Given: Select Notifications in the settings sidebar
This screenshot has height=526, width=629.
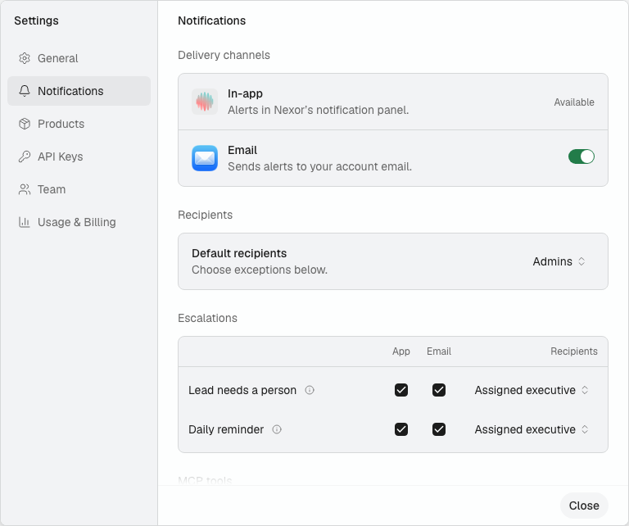Looking at the screenshot, I should click(x=79, y=91).
